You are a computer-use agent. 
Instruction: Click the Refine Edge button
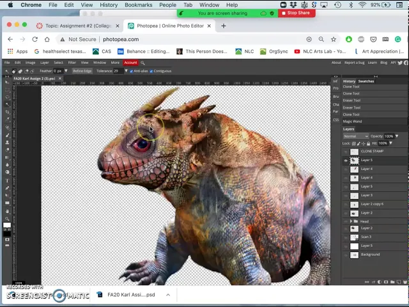[x=82, y=71]
